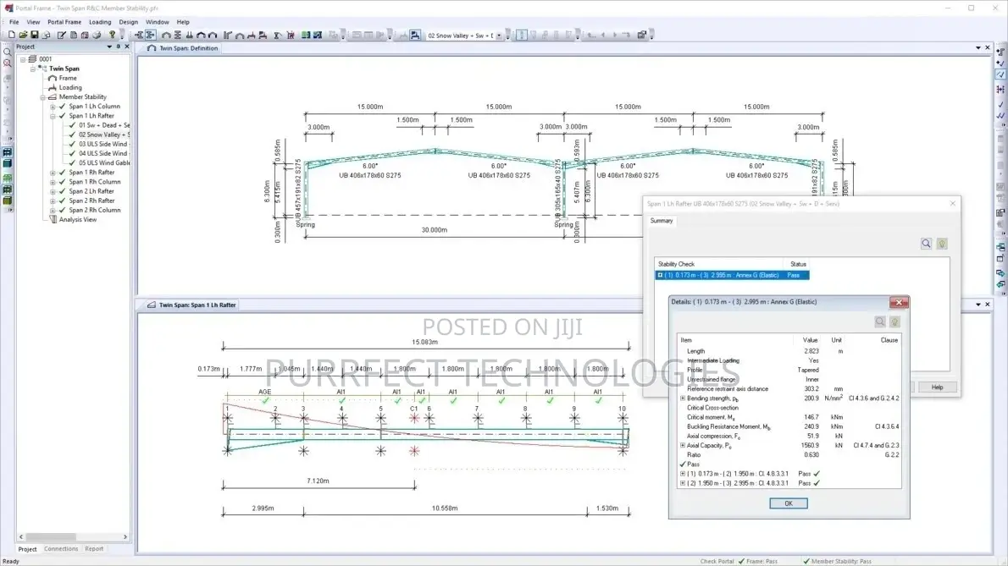
Task: Click OK in the Details dialog
Action: [x=789, y=503]
